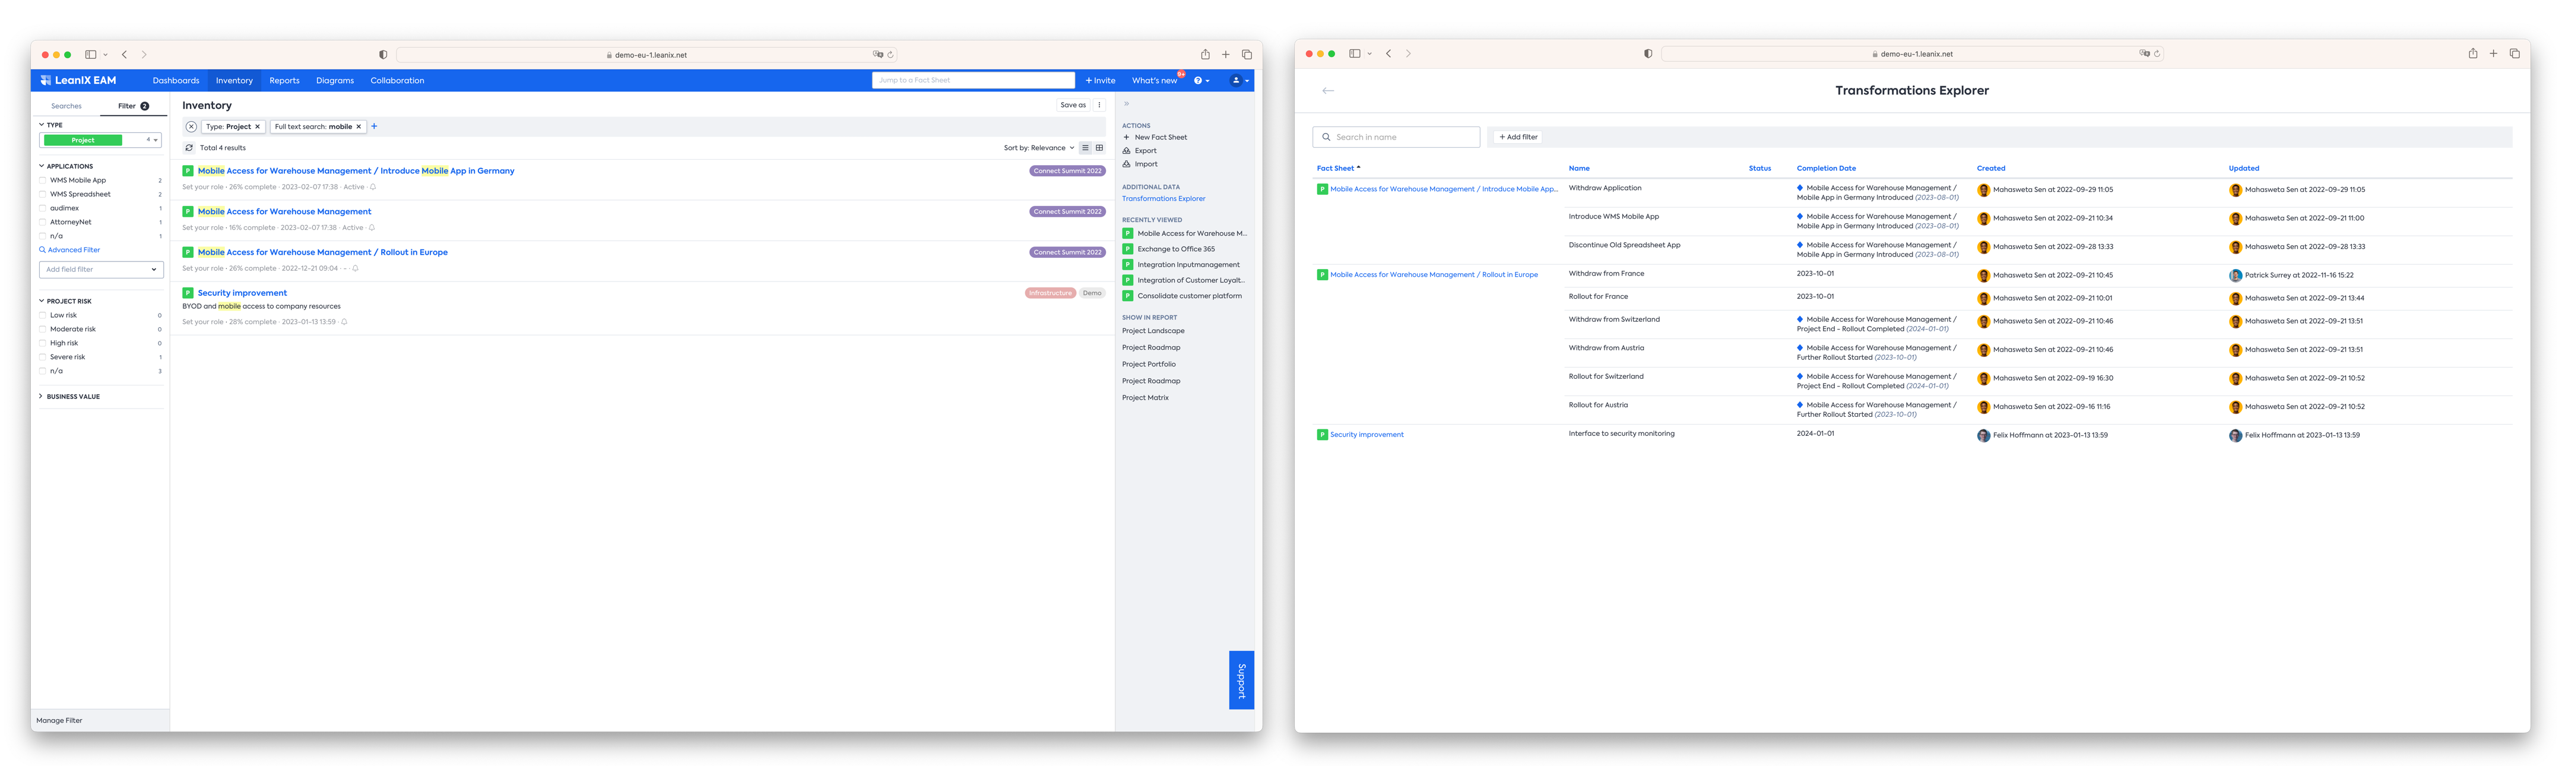Image resolution: width=2568 pixels, height=766 pixels.
Task: Open the Add field filter dropdown
Action: pos(101,270)
